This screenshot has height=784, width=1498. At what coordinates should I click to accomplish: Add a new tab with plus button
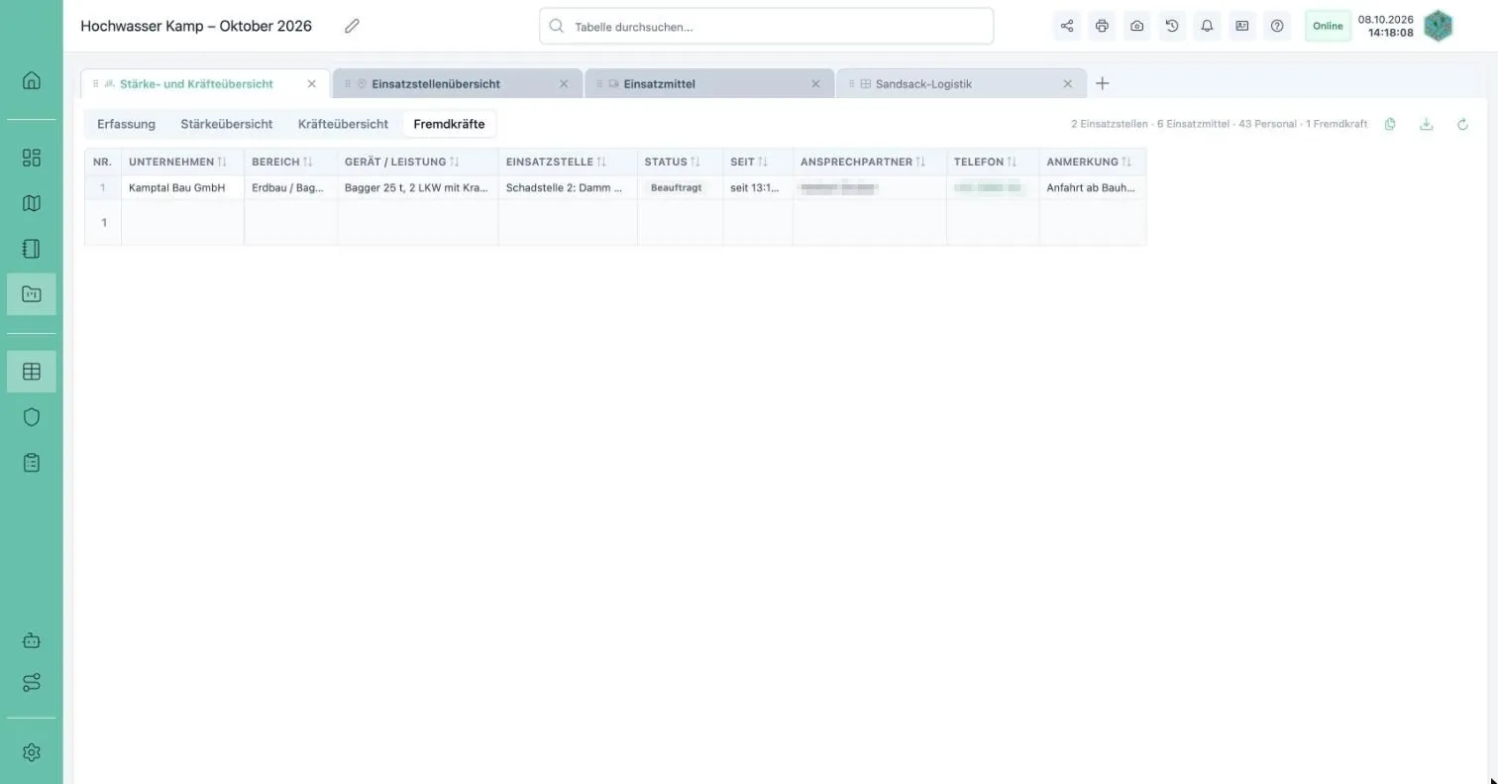[x=1103, y=83]
